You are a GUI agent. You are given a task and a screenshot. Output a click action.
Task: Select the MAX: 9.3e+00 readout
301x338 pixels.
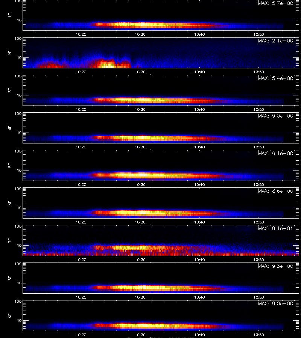click(x=276, y=266)
